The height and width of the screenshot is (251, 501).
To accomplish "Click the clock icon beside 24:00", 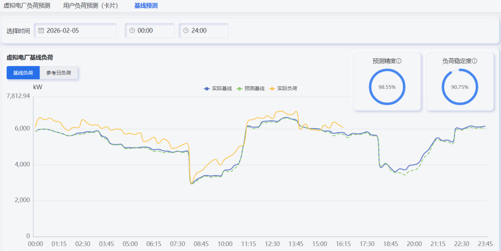I will coord(186,31).
